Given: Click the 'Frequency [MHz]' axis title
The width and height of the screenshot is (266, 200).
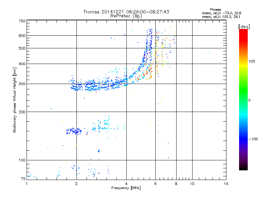Looking at the screenshot, I should [x=126, y=188].
